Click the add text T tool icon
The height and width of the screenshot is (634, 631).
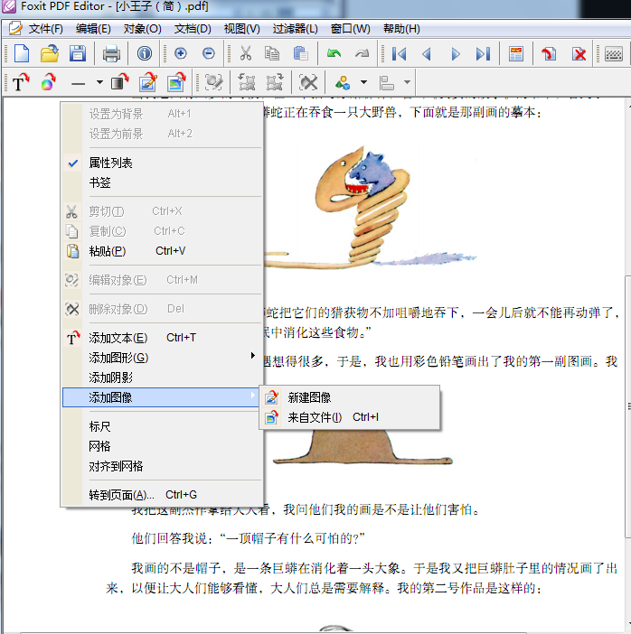[x=20, y=83]
